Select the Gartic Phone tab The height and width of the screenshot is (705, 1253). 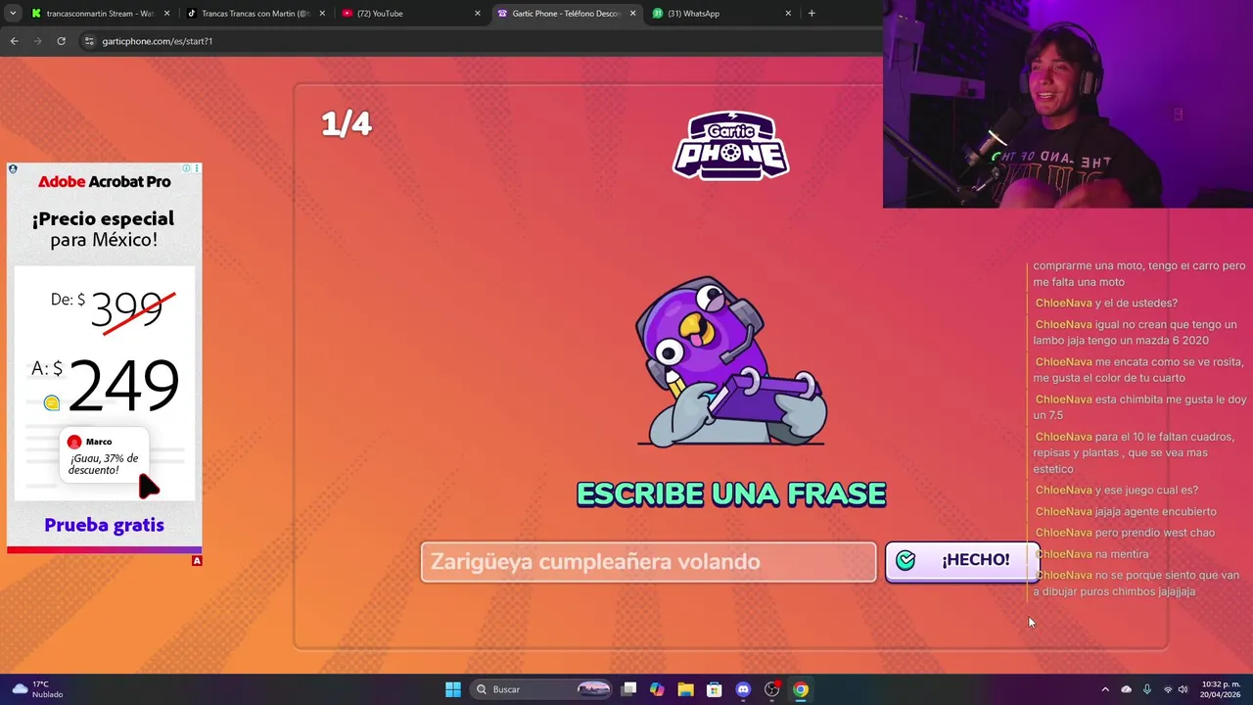click(566, 14)
